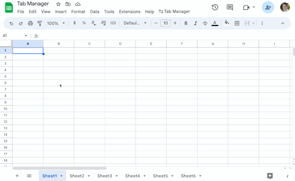Format as currency with the dollar icon
Screen dimensions: 295x181
(x=75, y=23)
